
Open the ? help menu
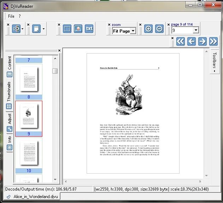click(x=20, y=16)
